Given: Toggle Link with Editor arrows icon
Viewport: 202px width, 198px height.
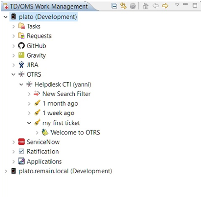Looking at the screenshot, I should (x=123, y=6).
